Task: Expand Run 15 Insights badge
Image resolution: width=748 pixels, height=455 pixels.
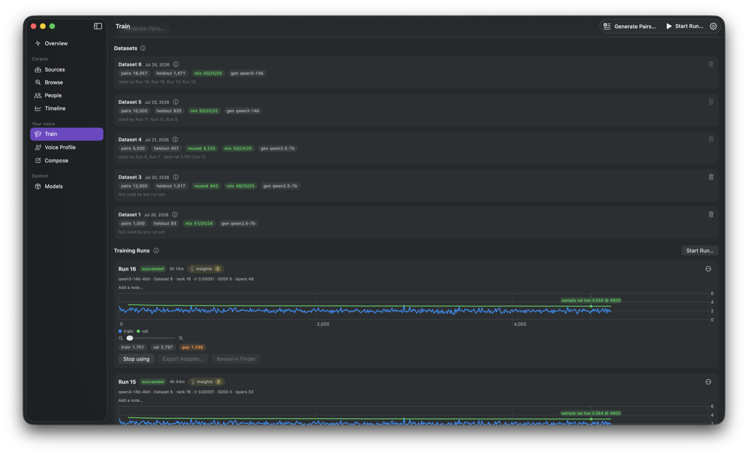Action: coord(206,382)
